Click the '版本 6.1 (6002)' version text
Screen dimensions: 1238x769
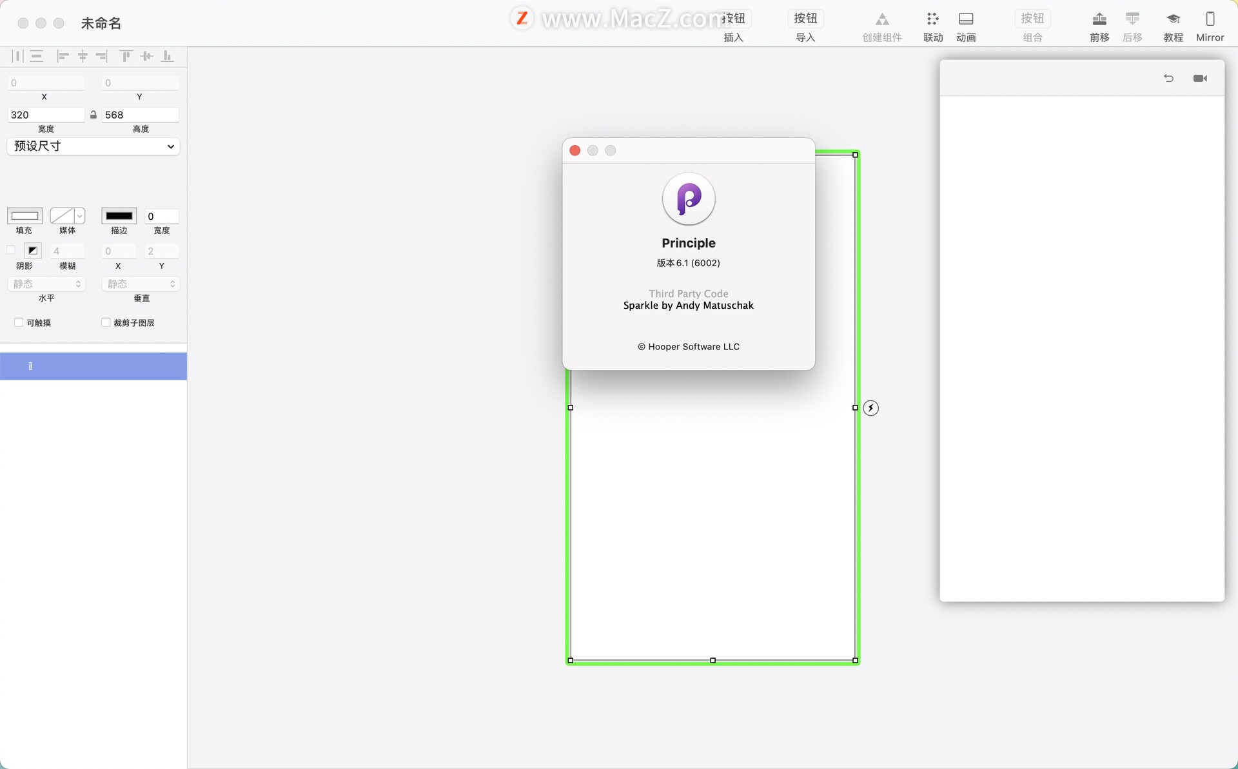(x=689, y=263)
